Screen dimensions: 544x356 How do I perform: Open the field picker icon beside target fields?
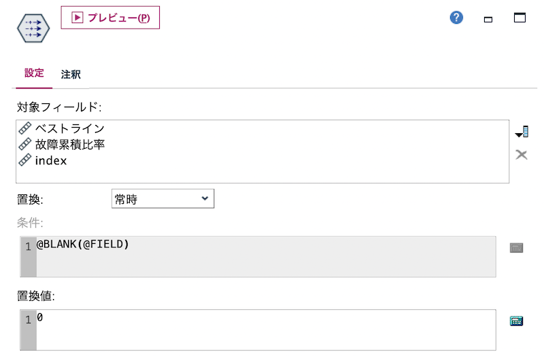click(522, 132)
